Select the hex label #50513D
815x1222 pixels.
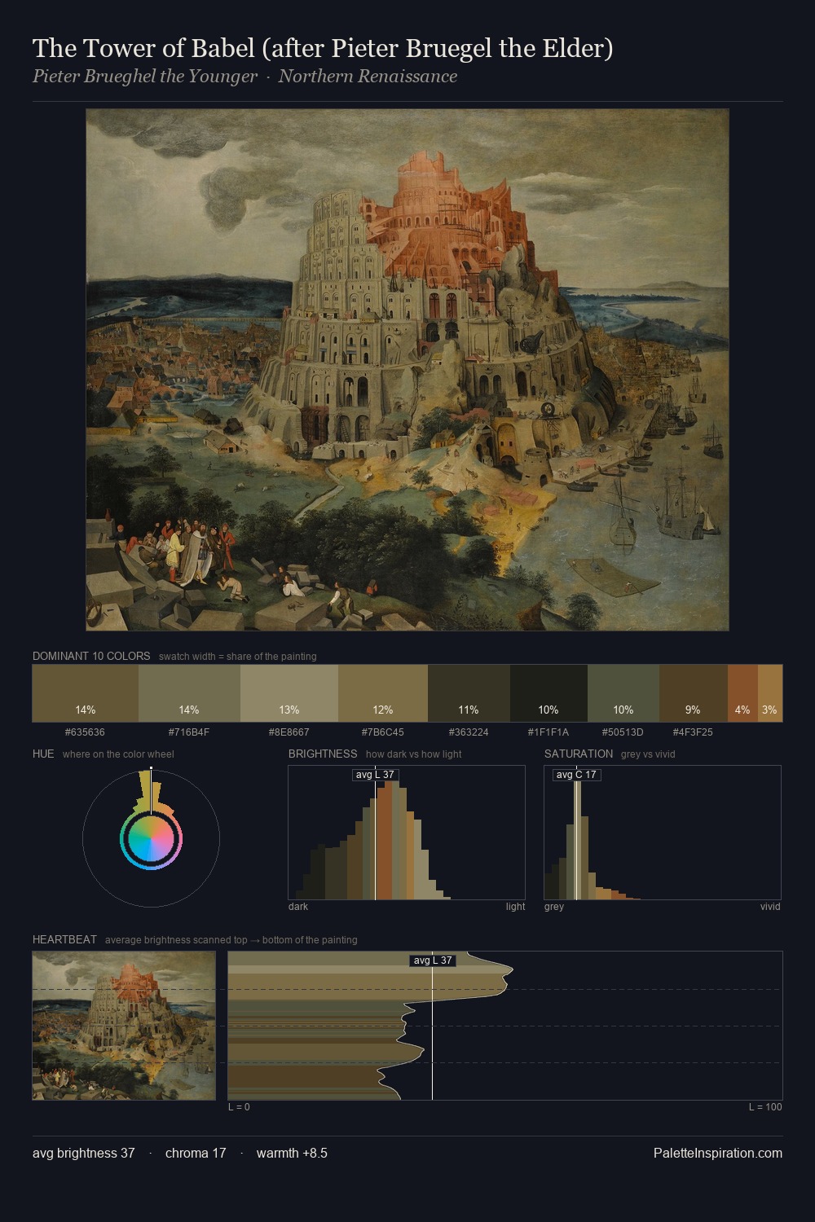[623, 732]
